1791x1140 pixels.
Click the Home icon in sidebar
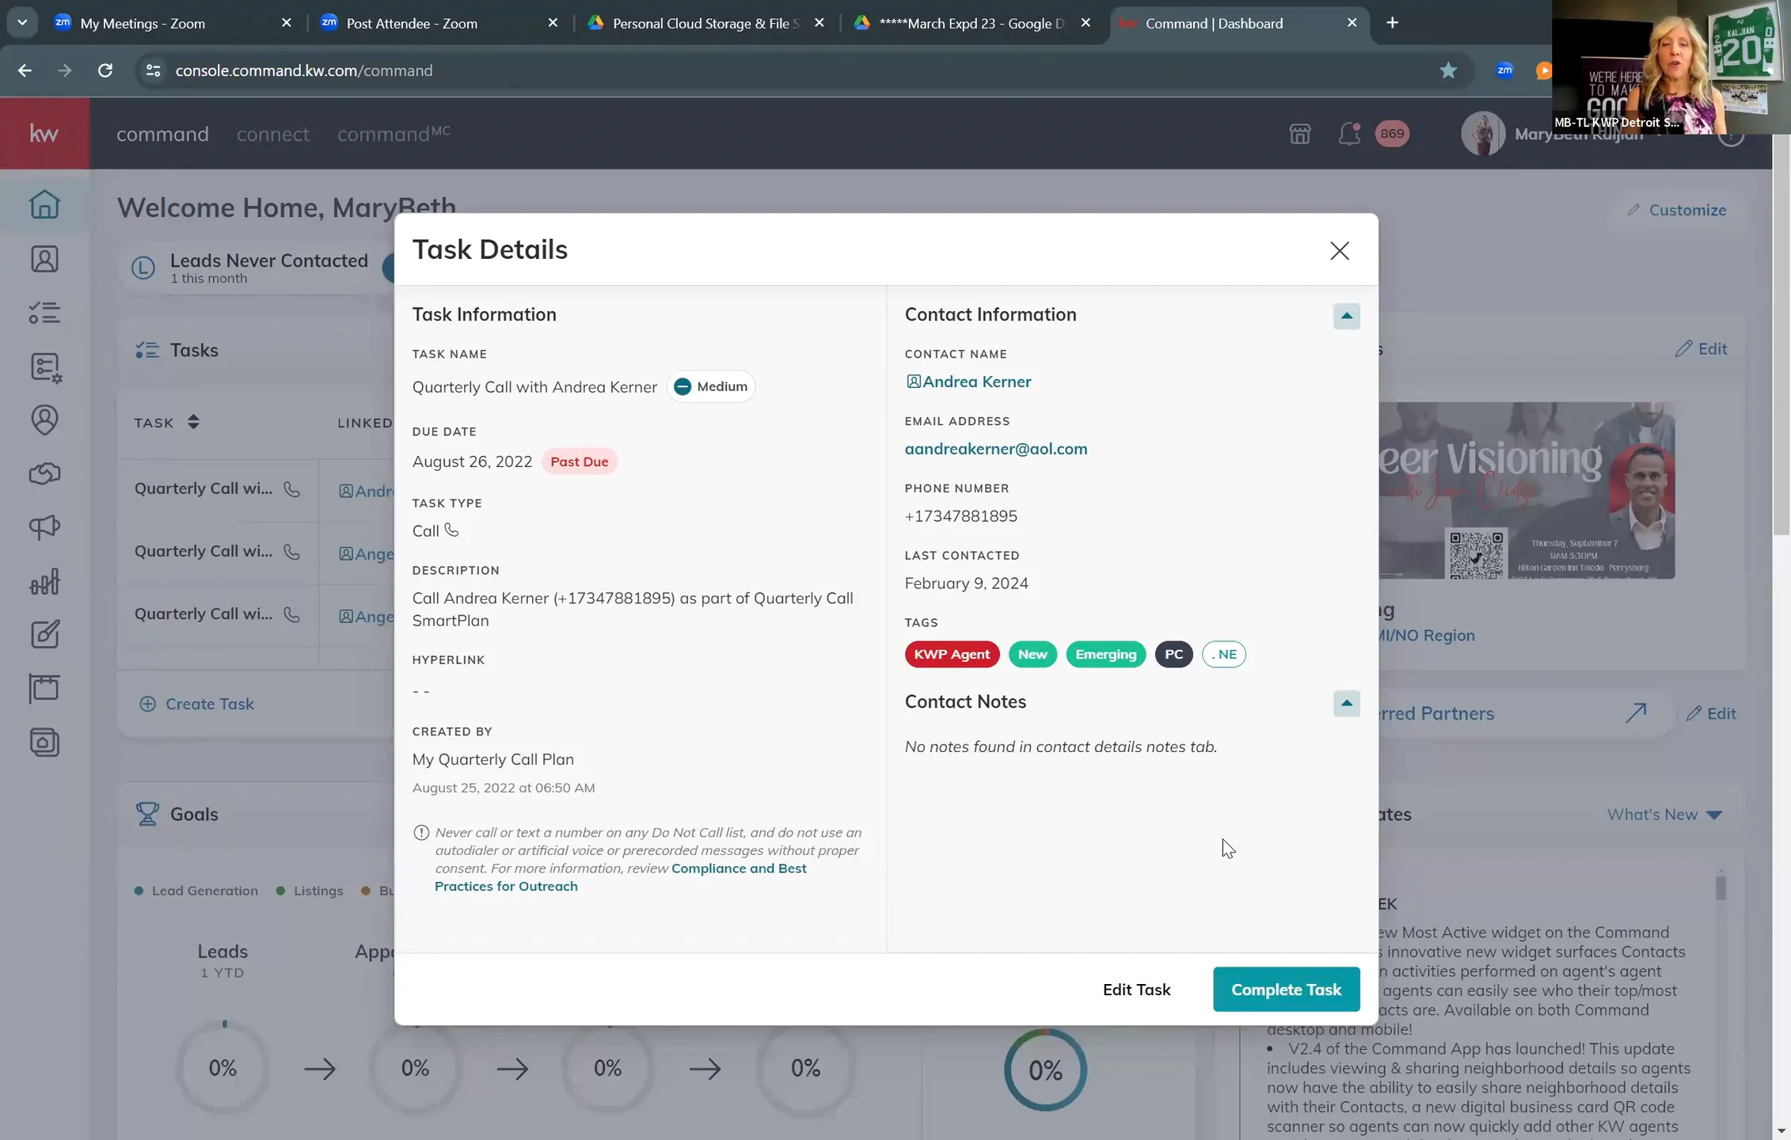click(x=44, y=204)
